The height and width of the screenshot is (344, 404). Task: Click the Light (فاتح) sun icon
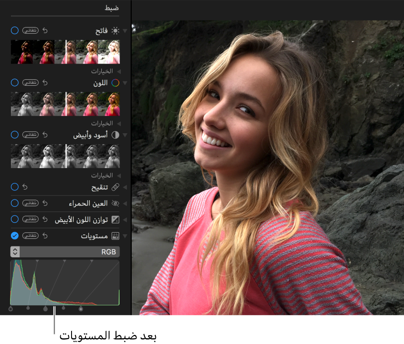tap(115, 30)
